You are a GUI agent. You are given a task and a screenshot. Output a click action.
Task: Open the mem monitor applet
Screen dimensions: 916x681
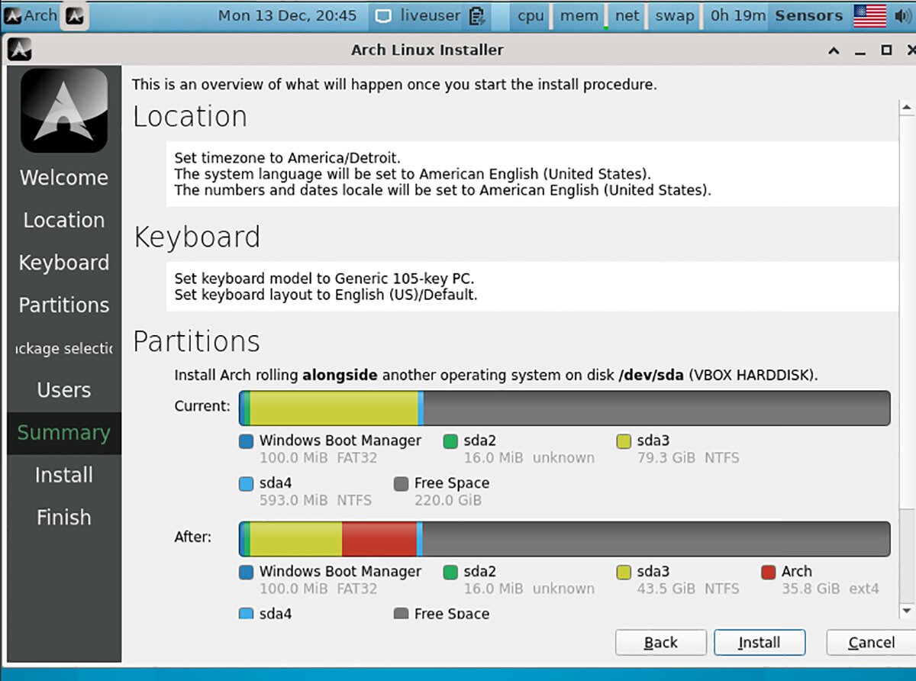(x=579, y=15)
